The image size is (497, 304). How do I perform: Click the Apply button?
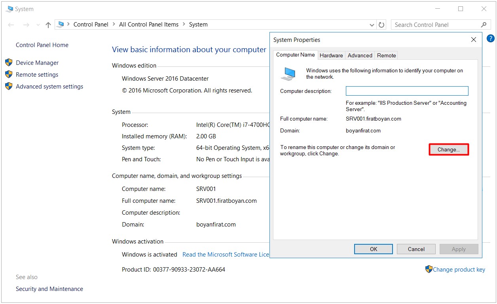pos(459,249)
